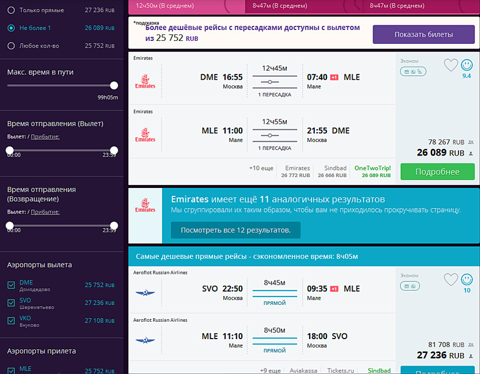
Task: Click the departure time right slider handle
Action: [114, 150]
